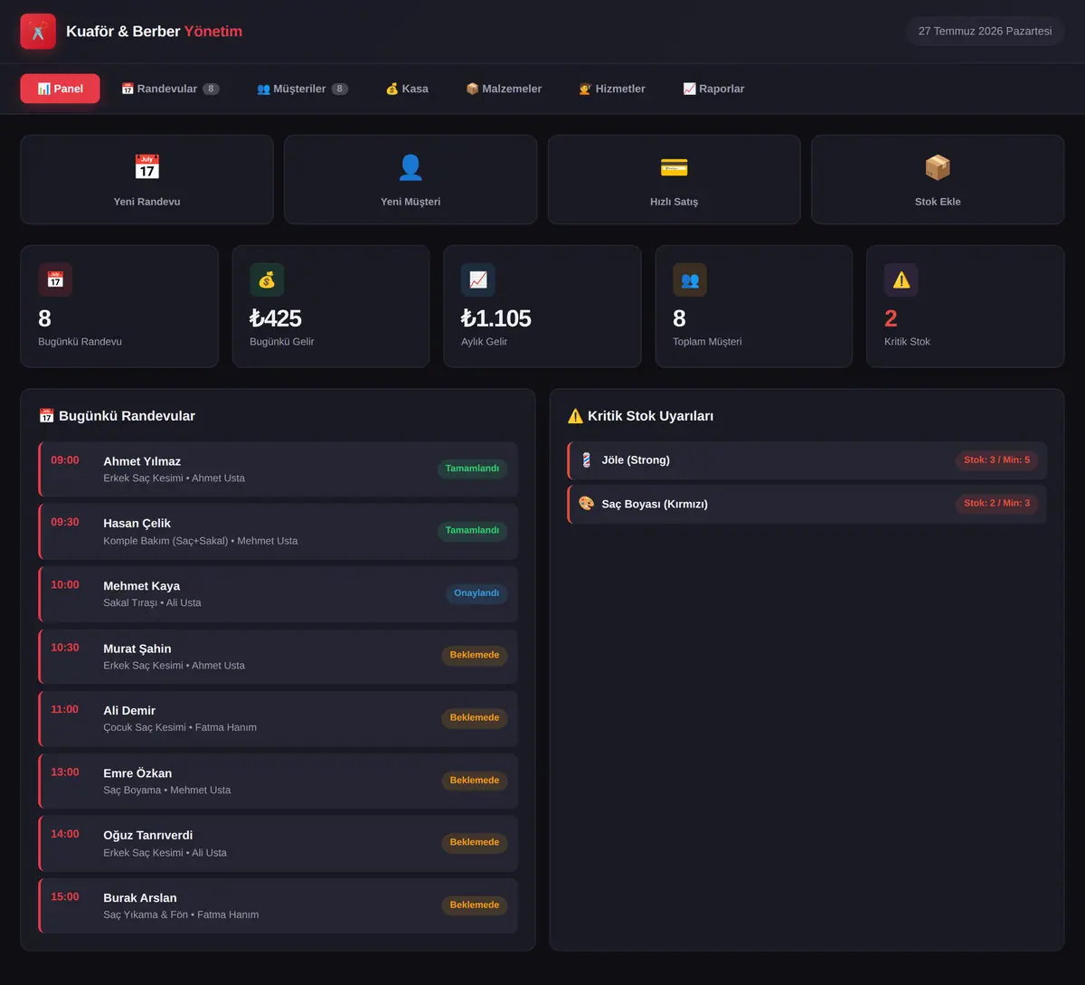Click the Stok Ekle label
Image resolution: width=1085 pixels, height=985 pixels.
coord(938,202)
